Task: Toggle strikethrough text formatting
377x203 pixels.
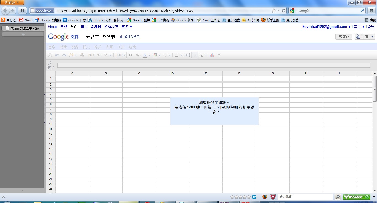Action: coord(137,55)
